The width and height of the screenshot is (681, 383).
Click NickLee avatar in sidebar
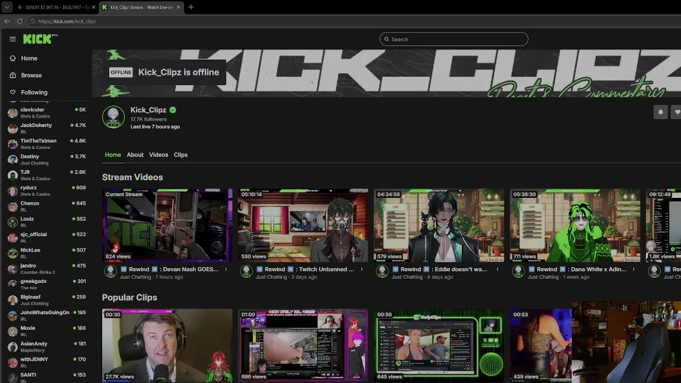13,253
